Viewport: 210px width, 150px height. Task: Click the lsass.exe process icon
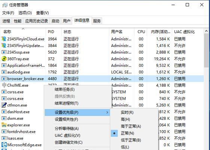click(x=4, y=138)
